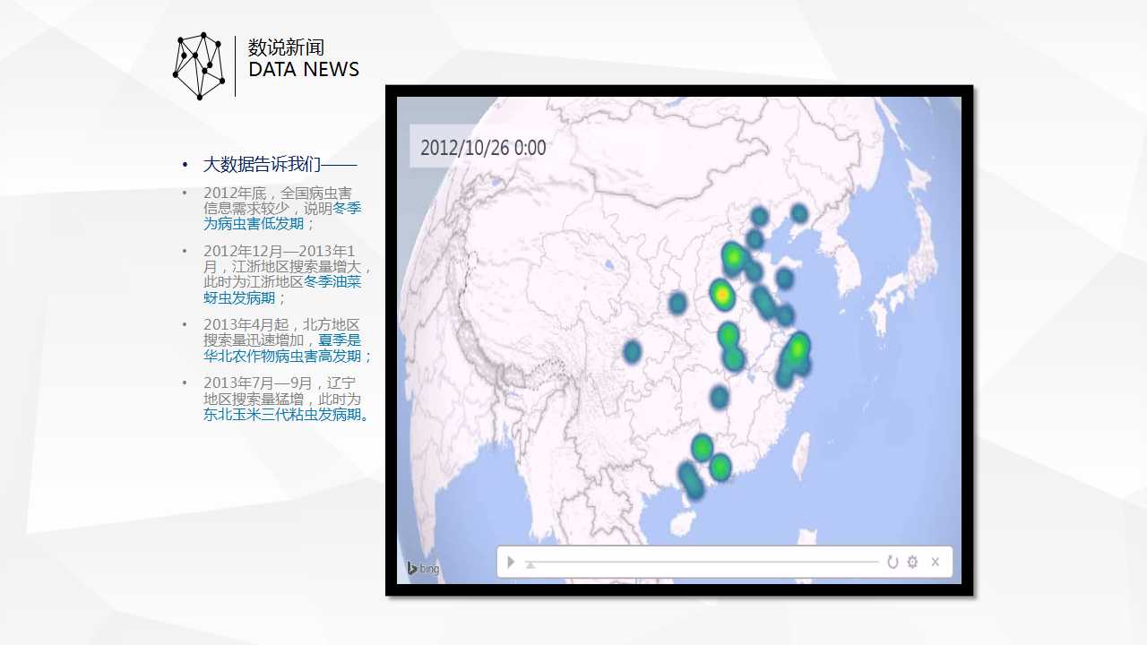1147x645 pixels.
Task: Click the play button in the map player
Action: click(x=511, y=562)
